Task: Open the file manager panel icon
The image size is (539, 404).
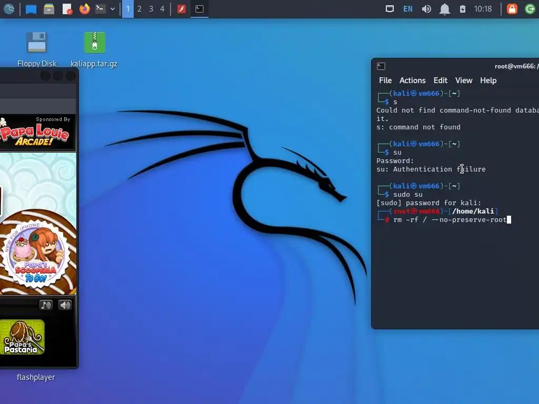Action: 49,9
